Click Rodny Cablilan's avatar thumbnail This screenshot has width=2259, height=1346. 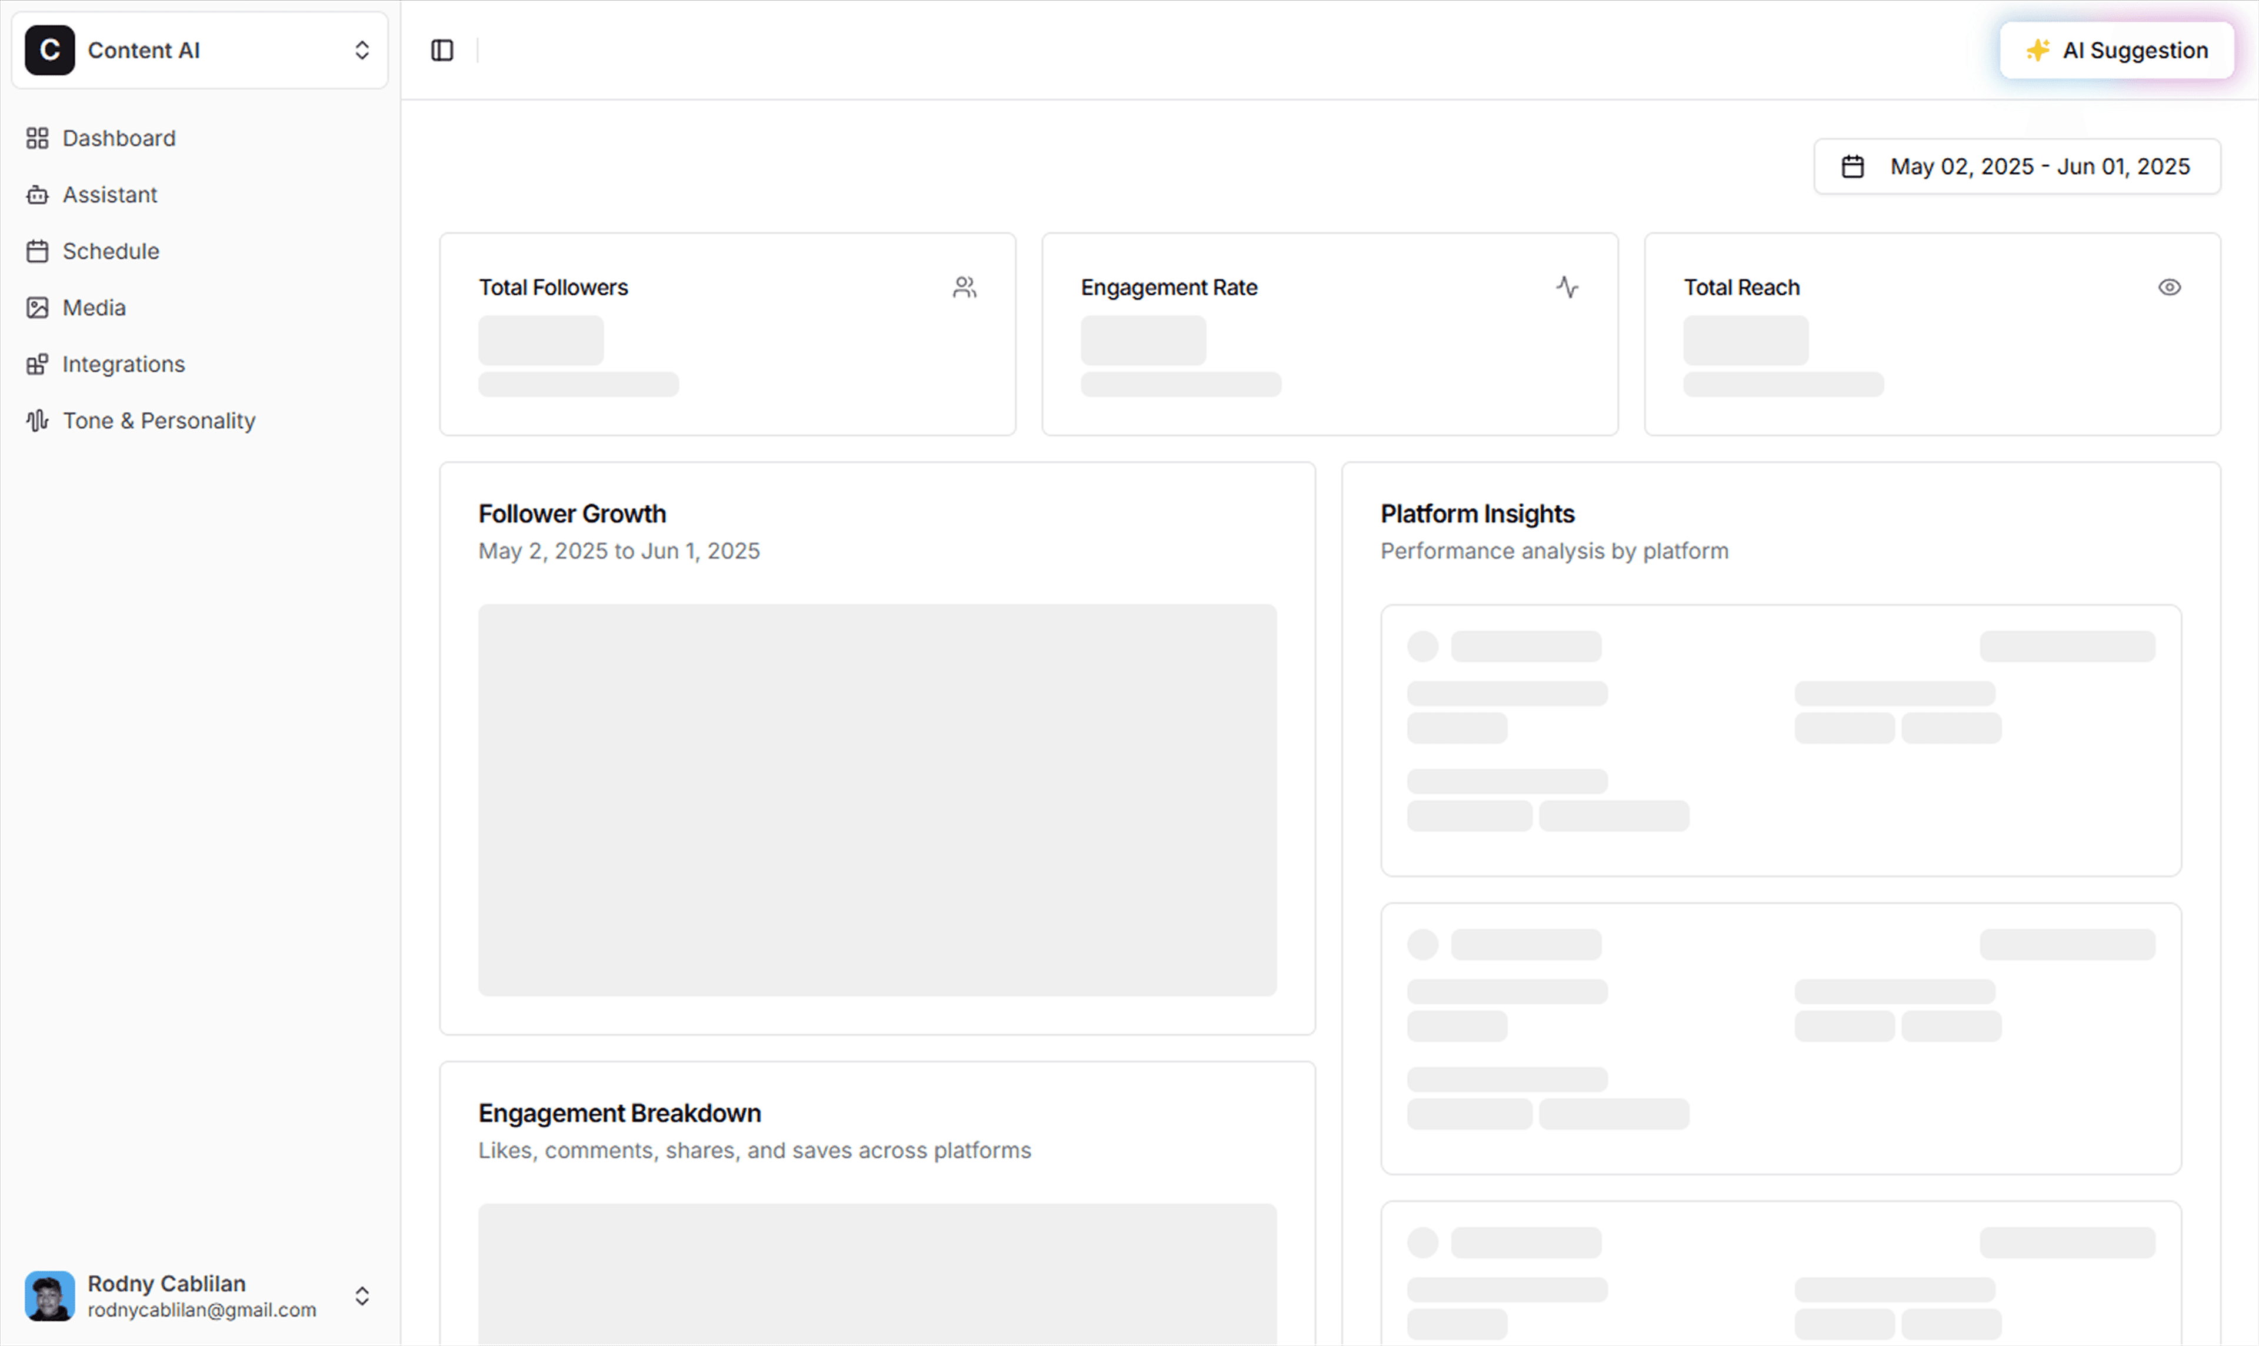pos(49,1296)
